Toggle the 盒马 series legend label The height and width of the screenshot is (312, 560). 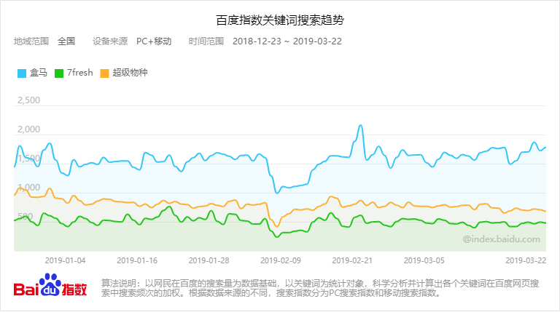point(38,73)
